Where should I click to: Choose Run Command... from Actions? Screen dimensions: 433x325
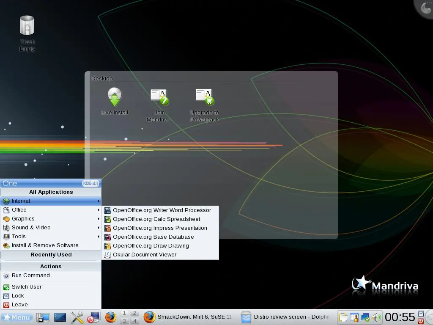click(51, 275)
